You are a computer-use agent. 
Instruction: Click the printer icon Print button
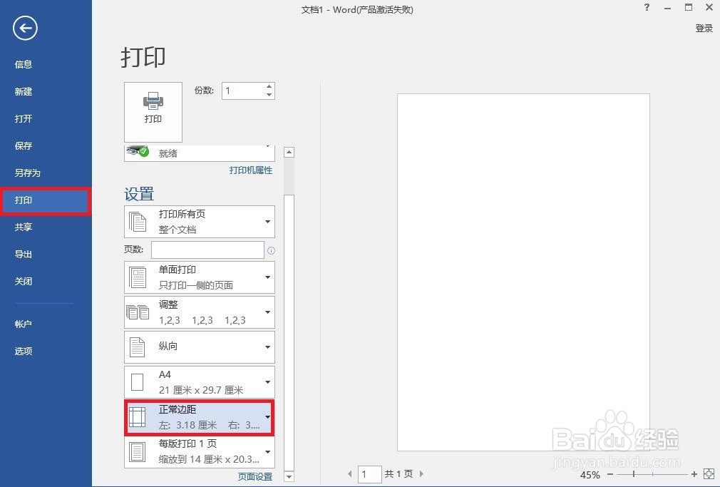tap(153, 112)
